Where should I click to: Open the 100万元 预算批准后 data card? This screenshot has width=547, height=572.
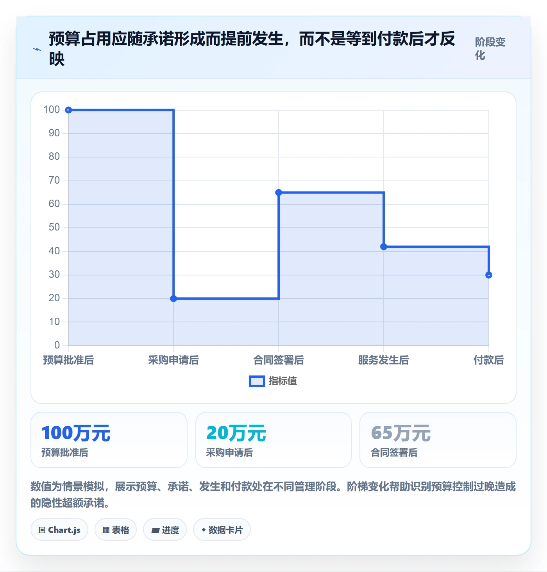point(109,440)
